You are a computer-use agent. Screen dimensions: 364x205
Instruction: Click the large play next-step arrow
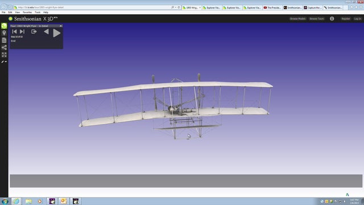(56, 33)
